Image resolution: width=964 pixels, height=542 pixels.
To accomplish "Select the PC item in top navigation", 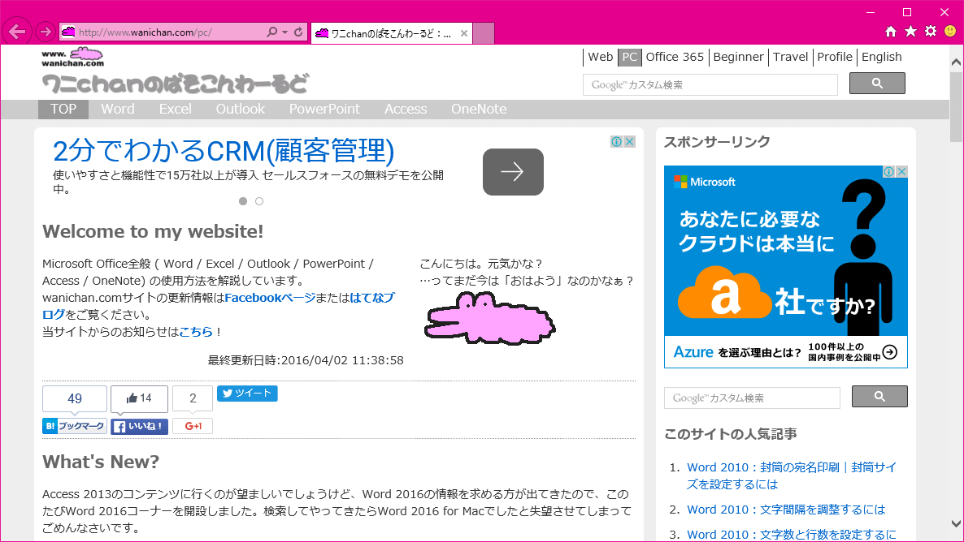I will (630, 57).
